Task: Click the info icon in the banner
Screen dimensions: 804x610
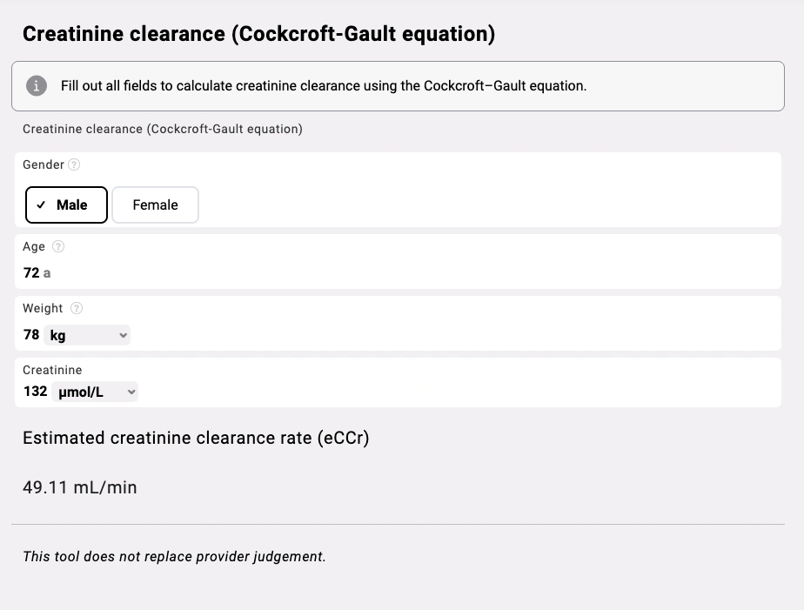Action: coord(36,85)
